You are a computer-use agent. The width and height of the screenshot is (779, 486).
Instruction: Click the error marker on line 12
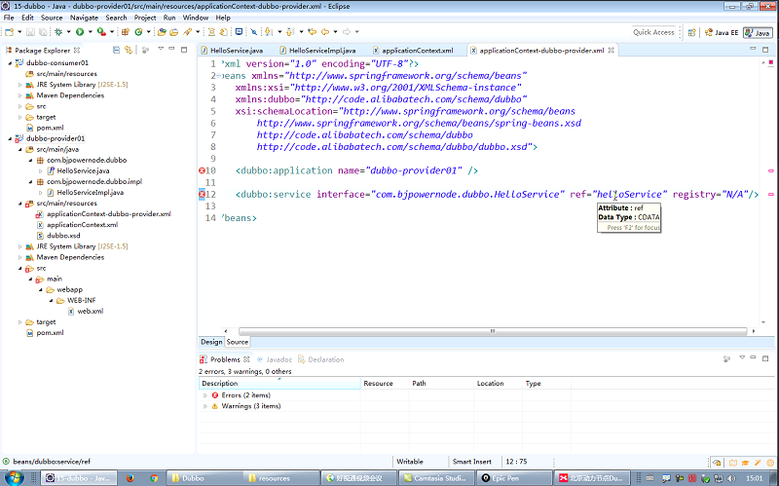(x=202, y=195)
